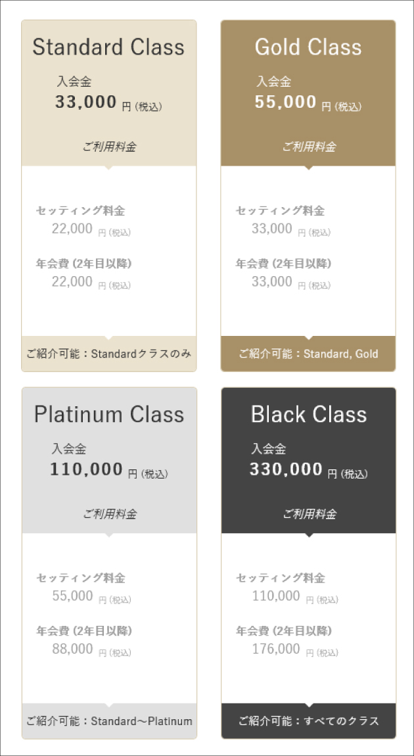The width and height of the screenshot is (414, 756).
Task: Click the すべてのクラス referral footer
Action: pyautogui.click(x=308, y=721)
